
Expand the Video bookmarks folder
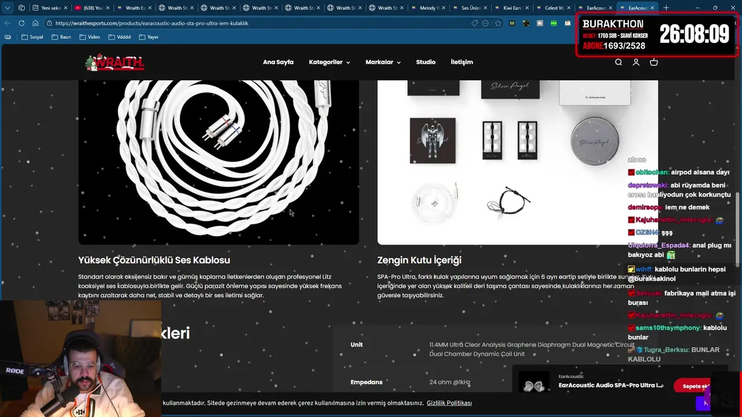(x=89, y=37)
